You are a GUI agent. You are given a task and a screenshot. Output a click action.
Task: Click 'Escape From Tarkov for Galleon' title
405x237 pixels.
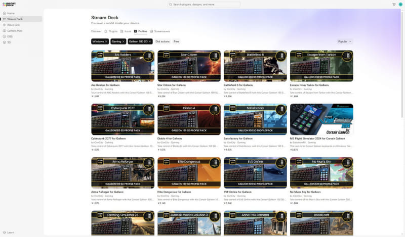point(309,85)
